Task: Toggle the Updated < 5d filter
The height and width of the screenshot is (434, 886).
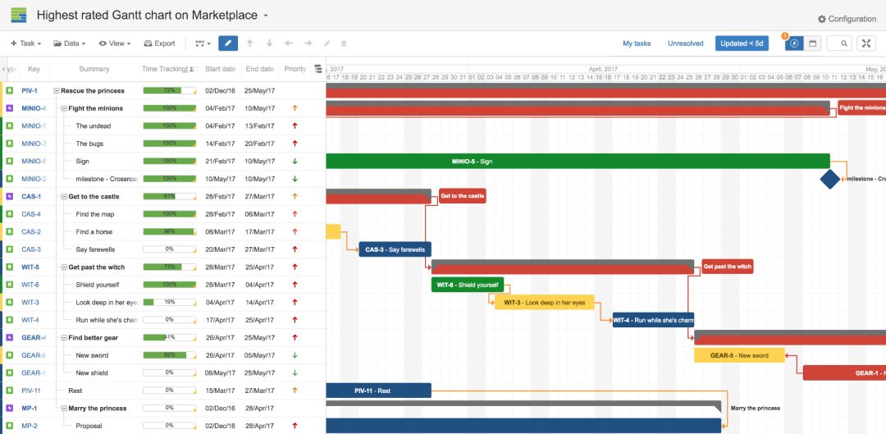Action: pyautogui.click(x=742, y=43)
